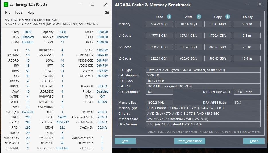Click the CPU Multiplier field 48x
The height and width of the screenshot is (153, 268).
point(159,92)
